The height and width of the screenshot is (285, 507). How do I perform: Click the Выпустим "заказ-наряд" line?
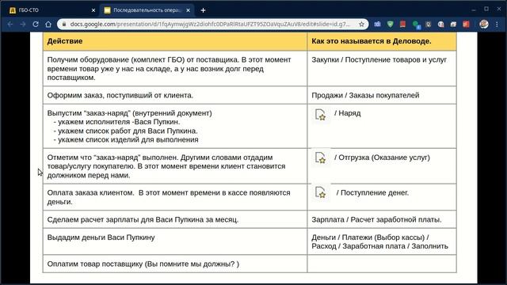pyautogui.click(x=130, y=113)
